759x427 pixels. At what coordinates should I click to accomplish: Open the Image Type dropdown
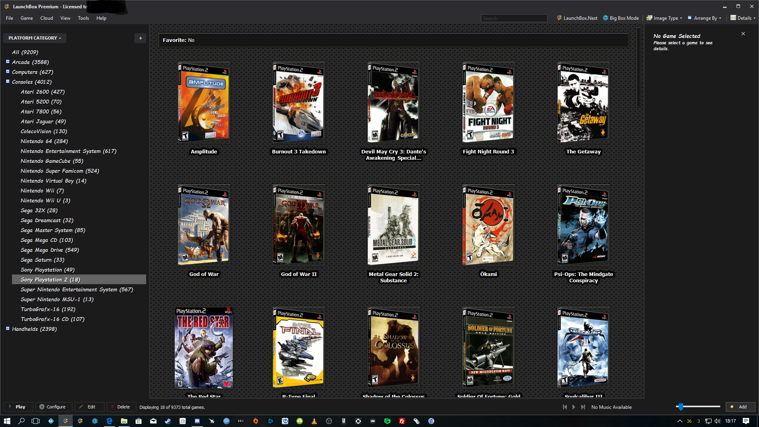[x=665, y=18]
